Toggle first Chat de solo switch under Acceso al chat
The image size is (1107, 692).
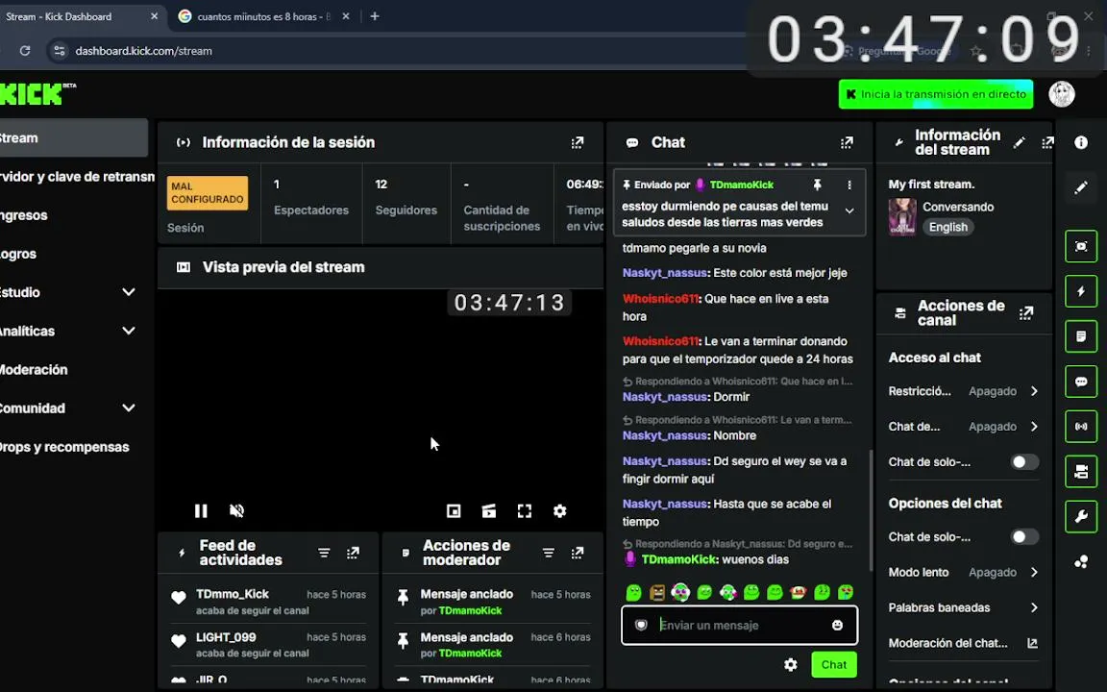click(x=1023, y=461)
